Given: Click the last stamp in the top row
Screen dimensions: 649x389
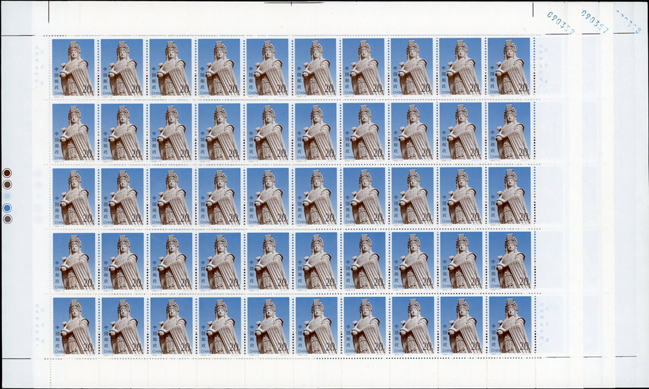Looking at the screenshot, I should click(x=509, y=68).
